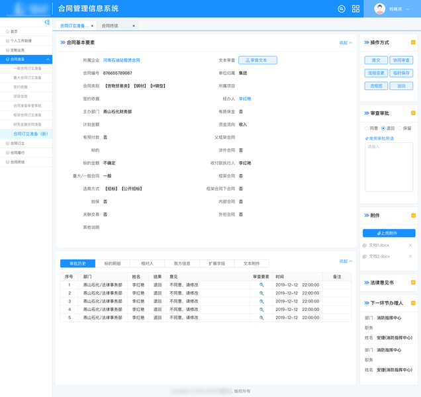
Task: Open the apps grid icon in header
Action: point(355,9)
